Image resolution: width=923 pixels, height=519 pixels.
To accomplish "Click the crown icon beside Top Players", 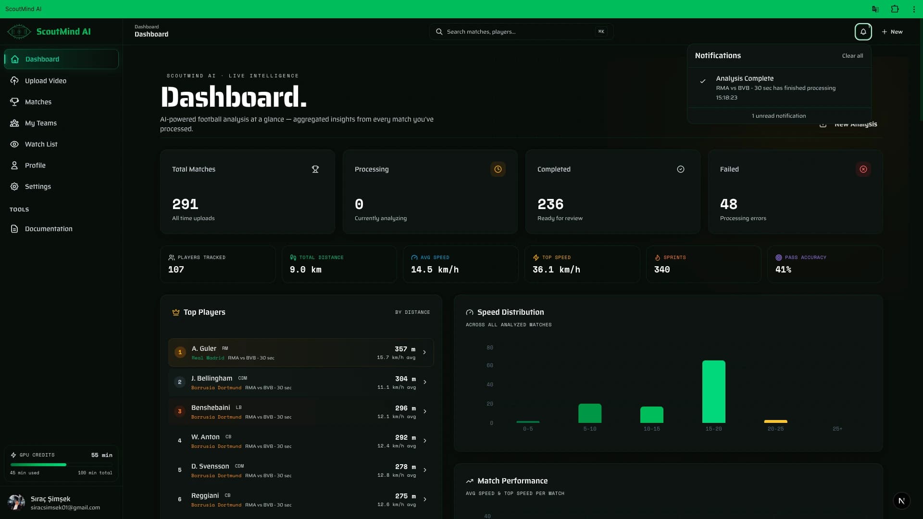I will 176,312.
